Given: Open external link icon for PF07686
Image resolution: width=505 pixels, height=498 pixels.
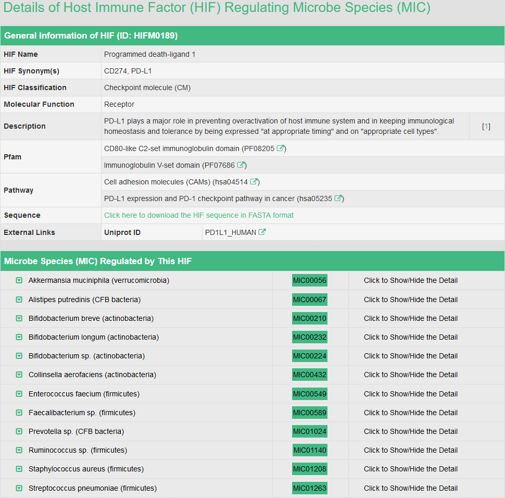Looking at the screenshot, I should [x=241, y=165].
